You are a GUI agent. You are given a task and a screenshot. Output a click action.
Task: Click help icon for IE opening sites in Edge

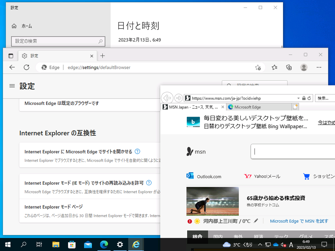coord(137,151)
